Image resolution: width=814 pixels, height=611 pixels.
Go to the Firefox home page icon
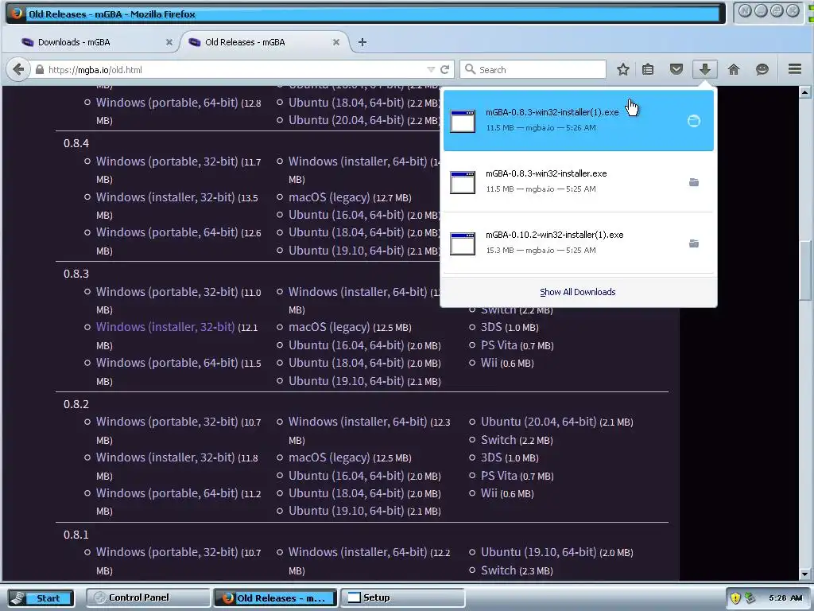(734, 69)
